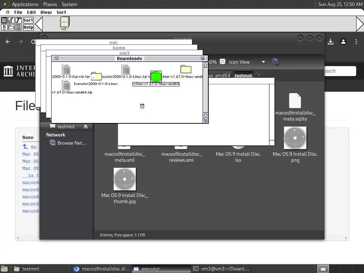Switch to the vm3@vm3 terminal taskbar item
This screenshot has width=364, height=273.
[222, 269]
